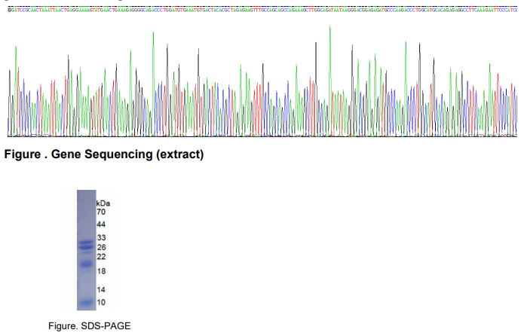Click the bottom gel band near 10 kDa
The image size is (521, 336).
[85, 303]
